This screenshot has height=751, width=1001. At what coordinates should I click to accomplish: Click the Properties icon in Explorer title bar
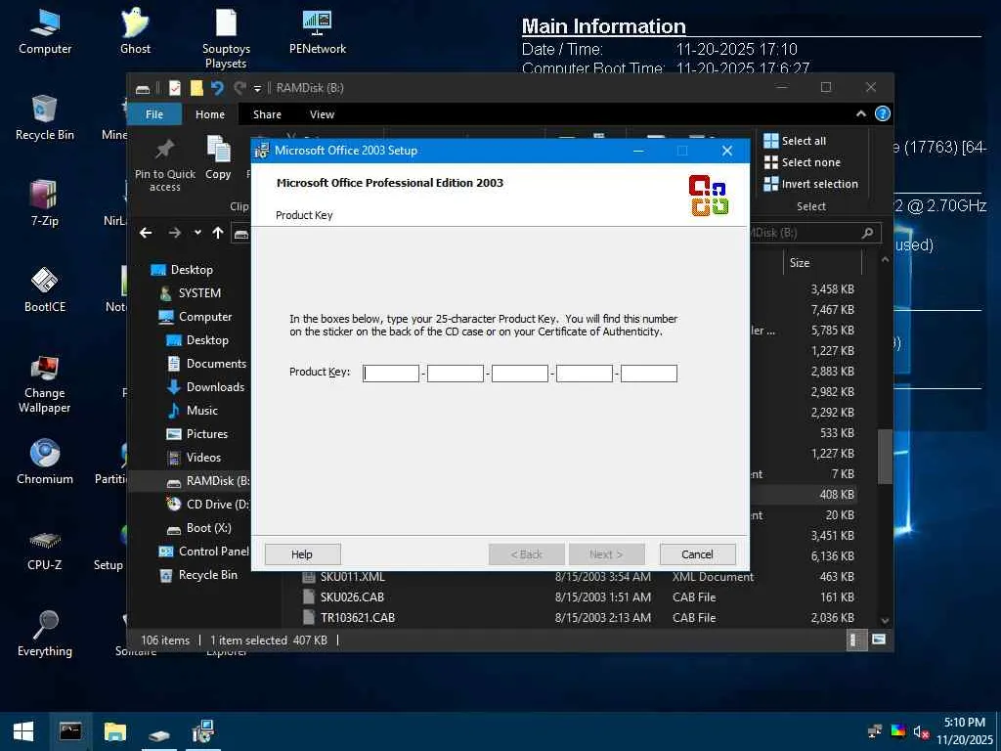tap(175, 88)
